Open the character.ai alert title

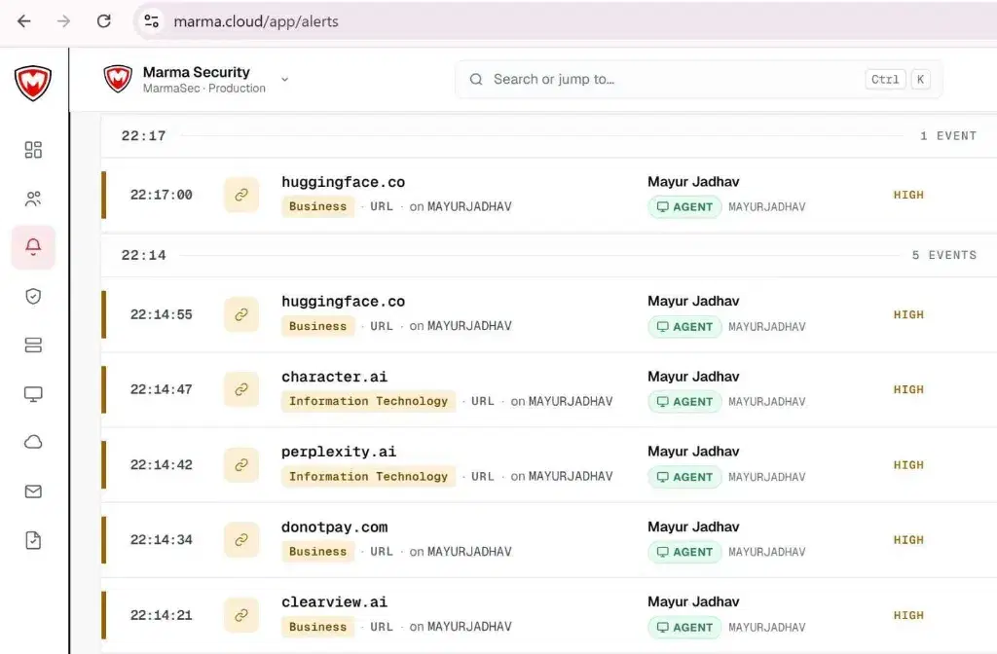335,377
